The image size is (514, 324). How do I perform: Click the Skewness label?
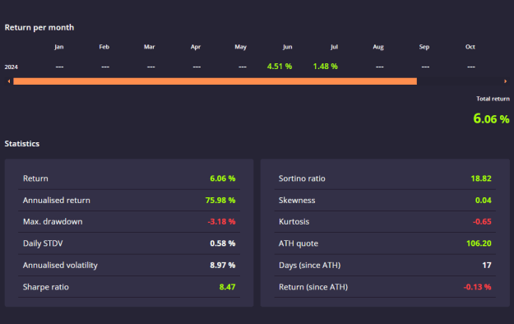pos(297,200)
